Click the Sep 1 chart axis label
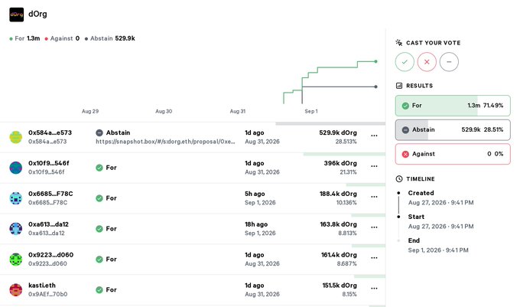The height and width of the screenshot is (307, 520). pyautogui.click(x=311, y=111)
